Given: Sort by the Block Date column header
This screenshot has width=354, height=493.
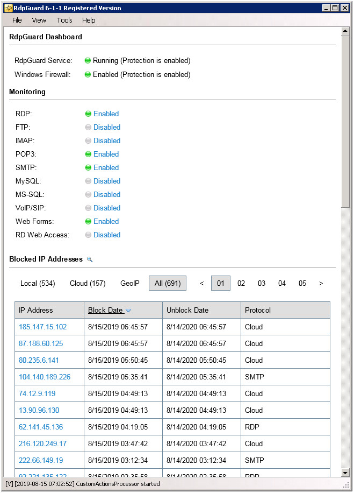Looking at the screenshot, I should coord(124,311).
